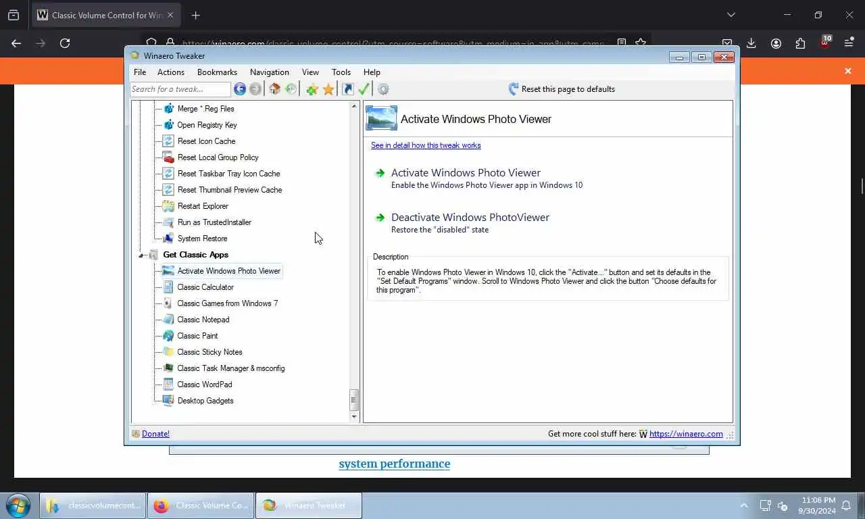The image size is (865, 519).
Task: Open the File menu
Action: coord(140,72)
